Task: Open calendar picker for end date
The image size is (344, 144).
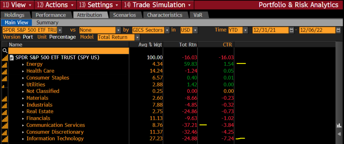Action: pyautogui.click(x=338, y=30)
